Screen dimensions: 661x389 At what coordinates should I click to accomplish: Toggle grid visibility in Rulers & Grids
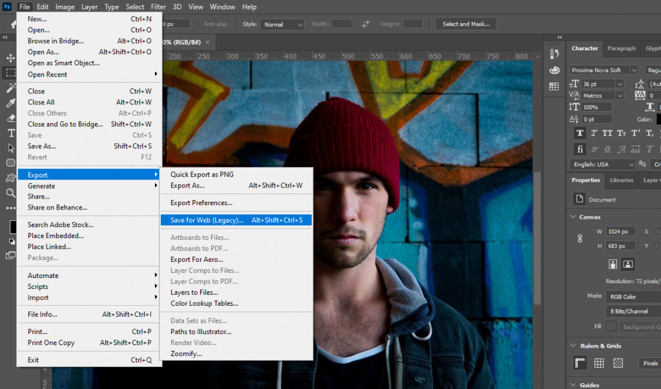599,363
